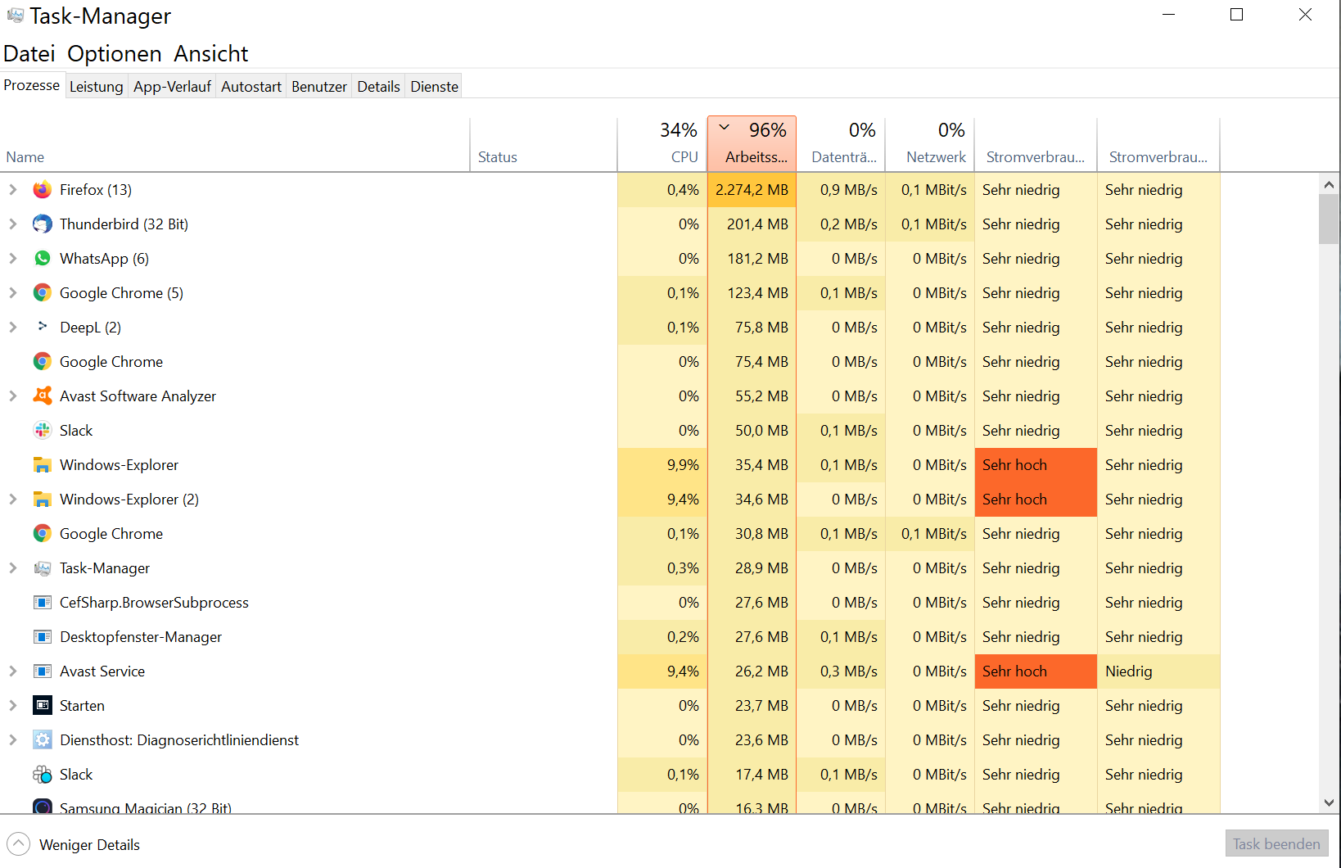Click Firefox memory value 2.274,2 MB
This screenshot has height=868, width=1341.
752,190
